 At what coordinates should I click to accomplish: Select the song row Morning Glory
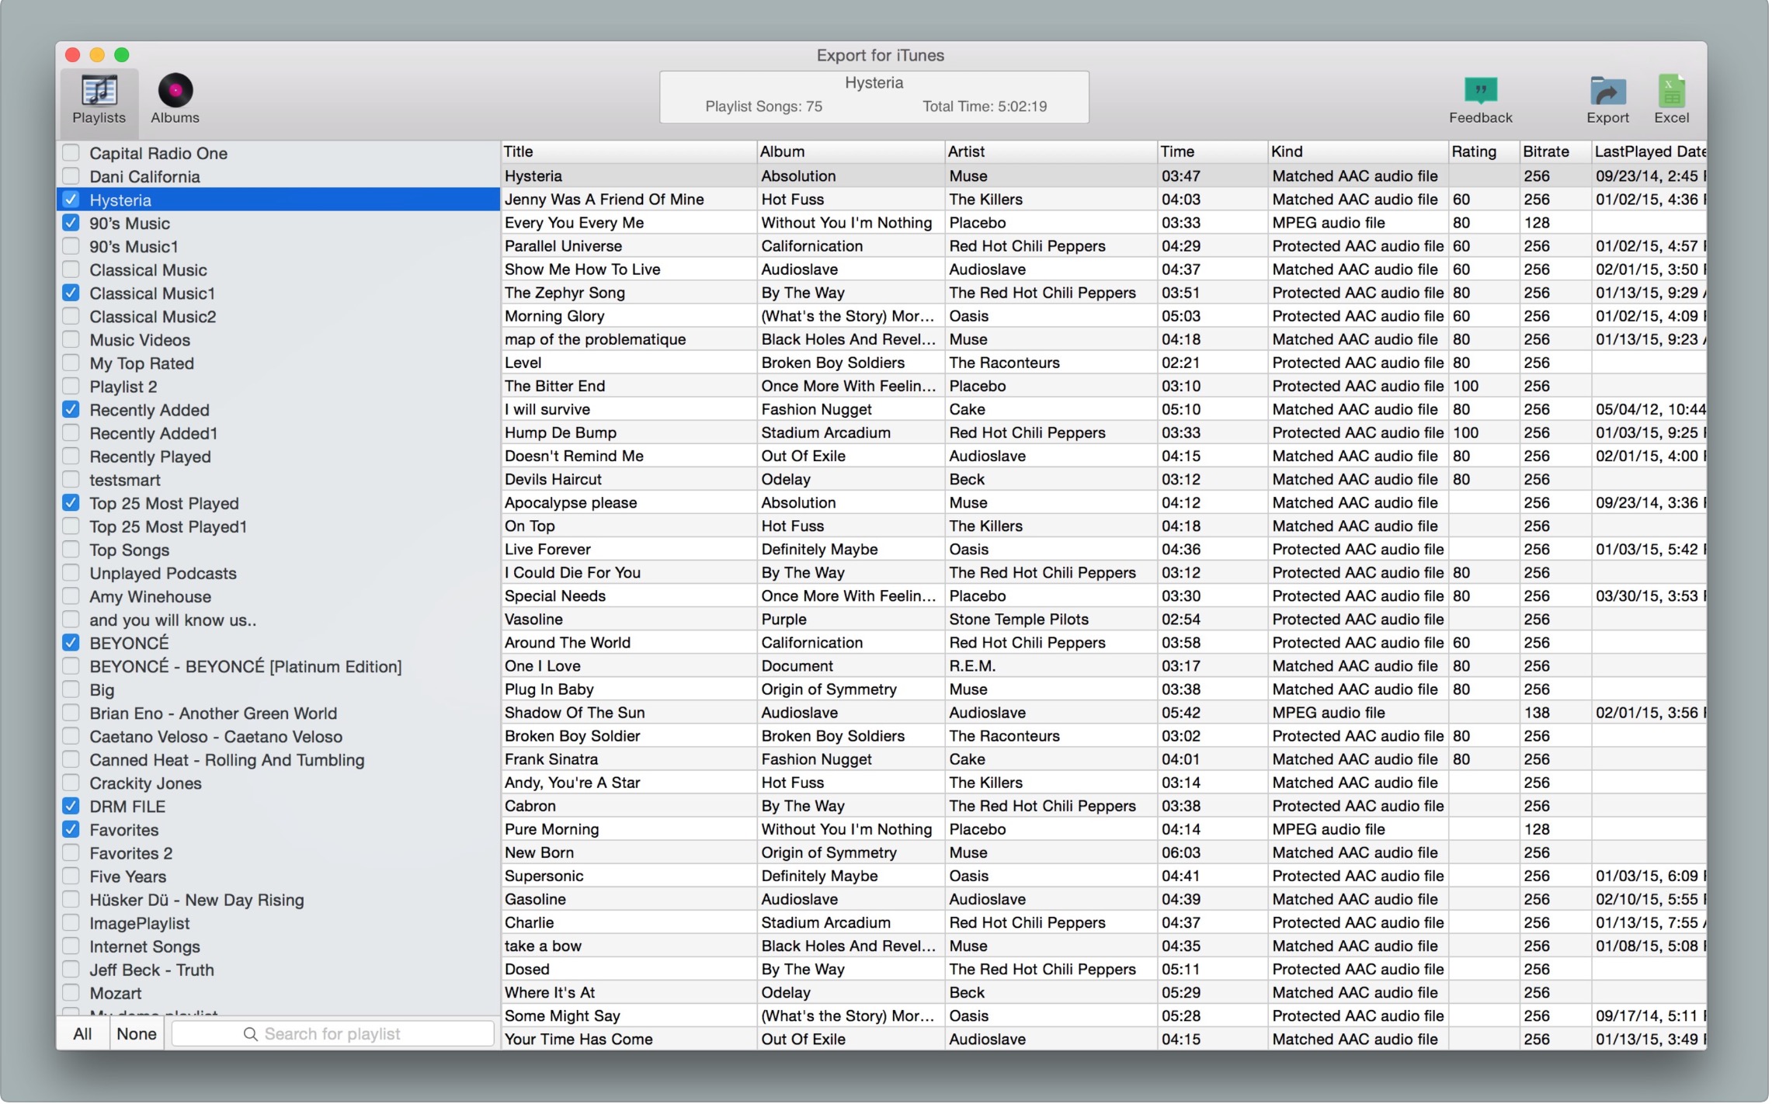[555, 317]
